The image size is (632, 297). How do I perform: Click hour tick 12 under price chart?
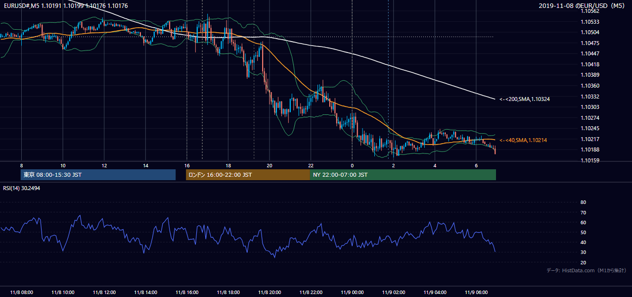(104, 165)
